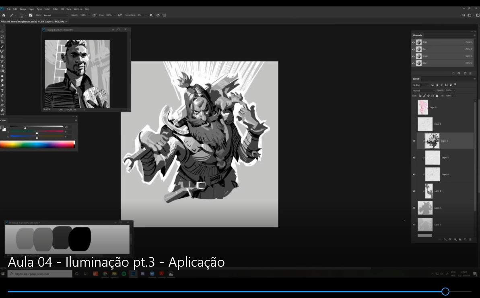Screen dimensions: 480x298
Task: Open the layer blend mode dropdown
Action: pos(423,90)
